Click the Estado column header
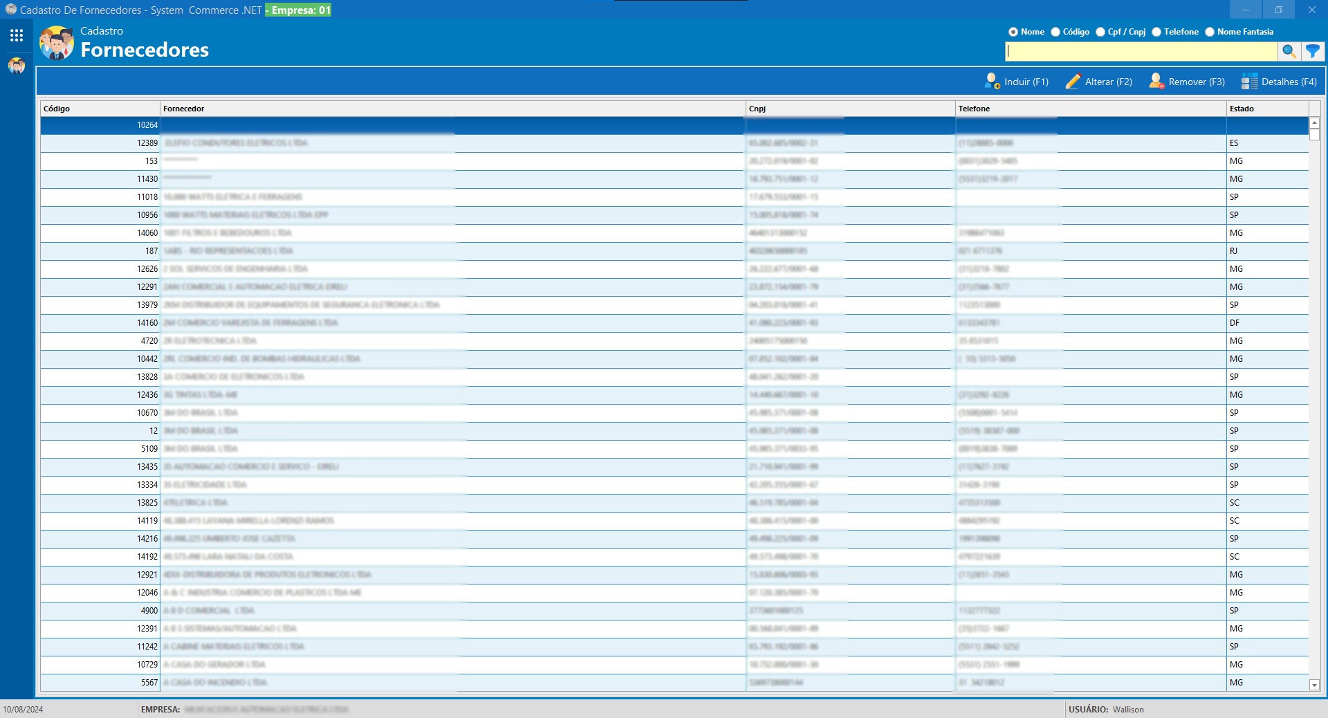 pos(1266,109)
